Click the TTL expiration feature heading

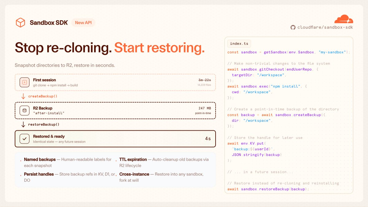click(133, 159)
